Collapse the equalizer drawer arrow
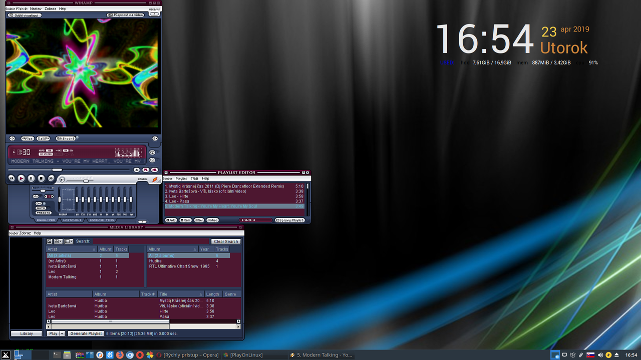 tap(142, 221)
